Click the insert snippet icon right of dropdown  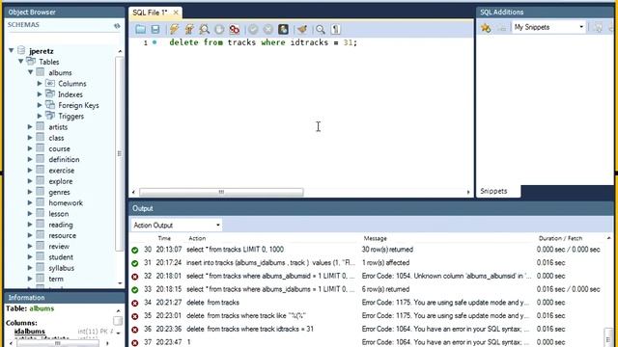(598, 28)
